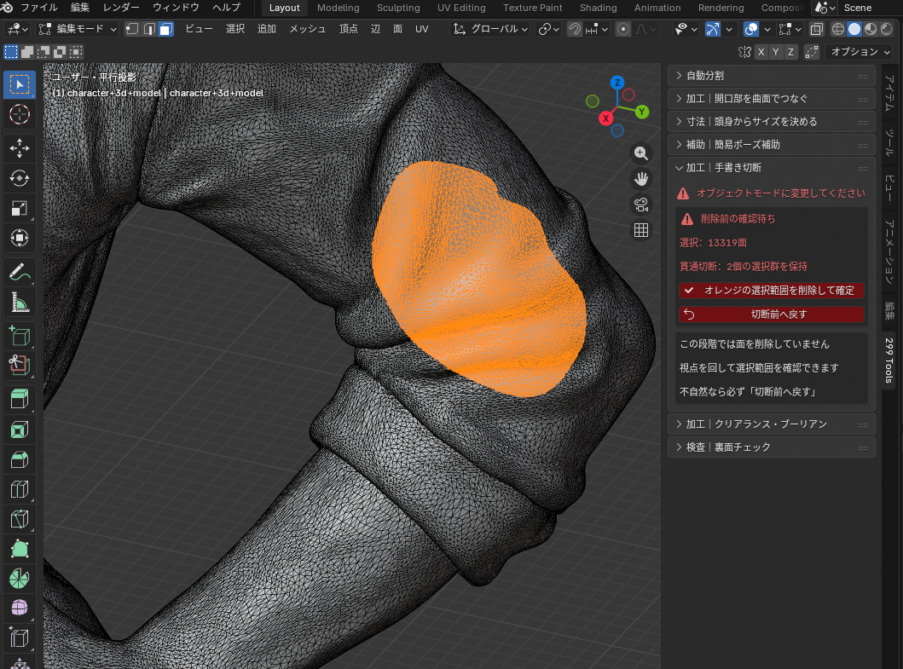The width and height of the screenshot is (903, 669).
Task: Choose the Knife tool
Action: 20,519
